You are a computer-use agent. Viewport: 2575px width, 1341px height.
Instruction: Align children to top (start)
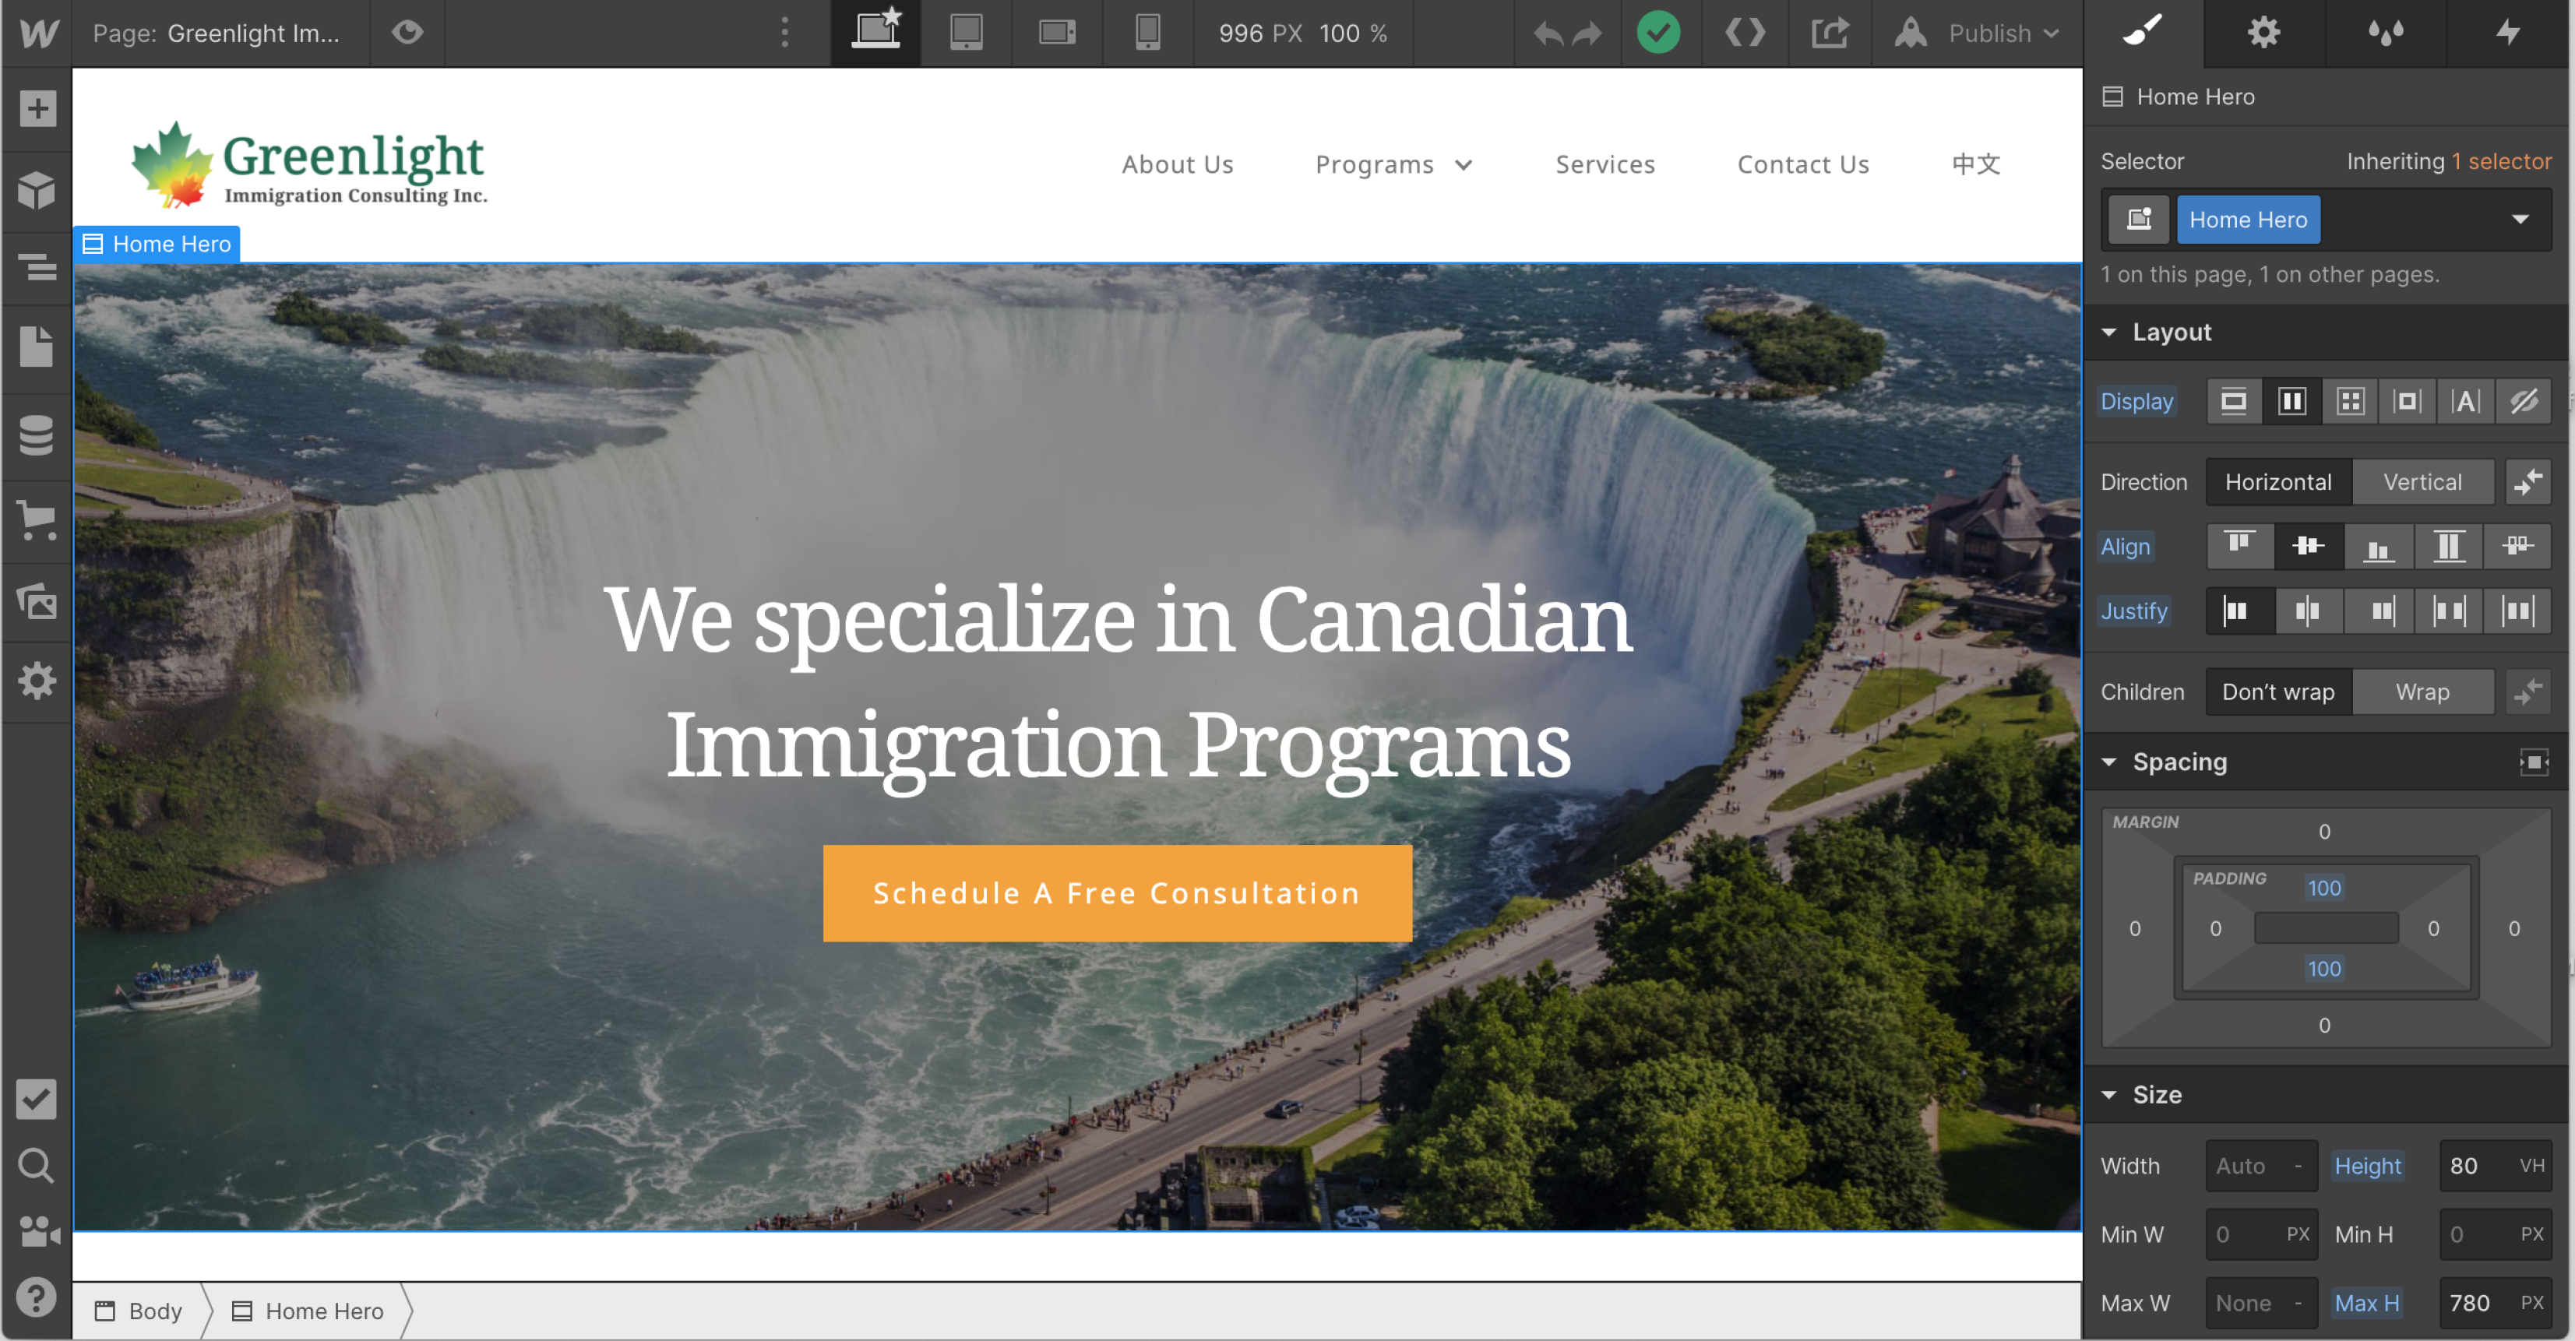pos(2239,546)
